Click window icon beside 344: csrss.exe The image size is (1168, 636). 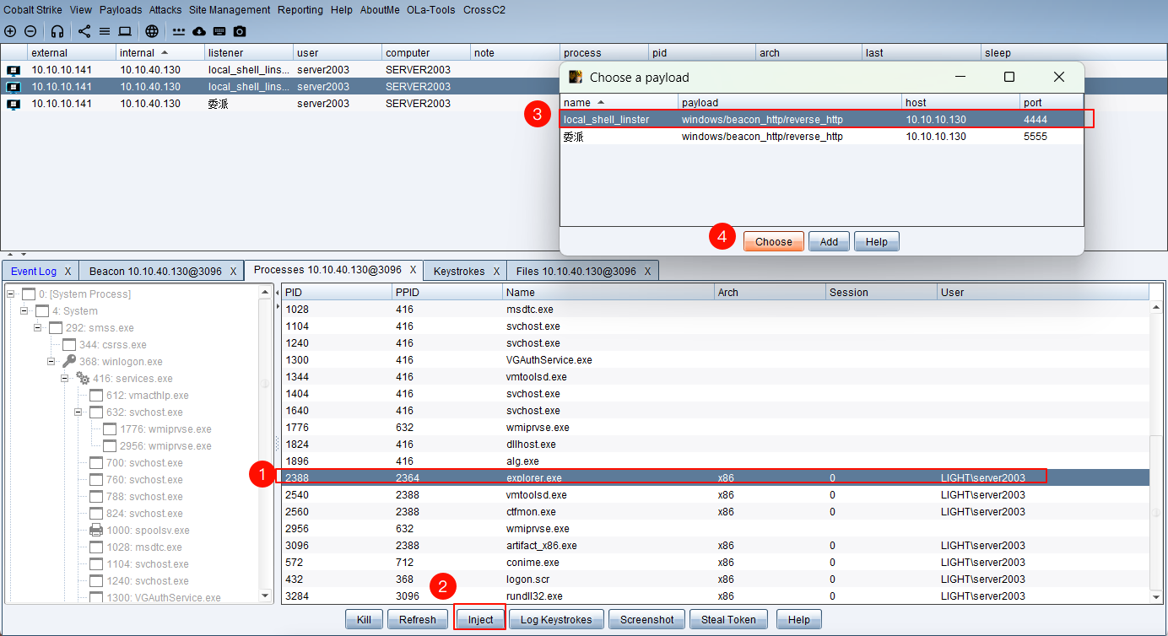point(69,344)
